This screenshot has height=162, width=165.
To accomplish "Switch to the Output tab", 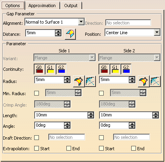I will [71, 6].
